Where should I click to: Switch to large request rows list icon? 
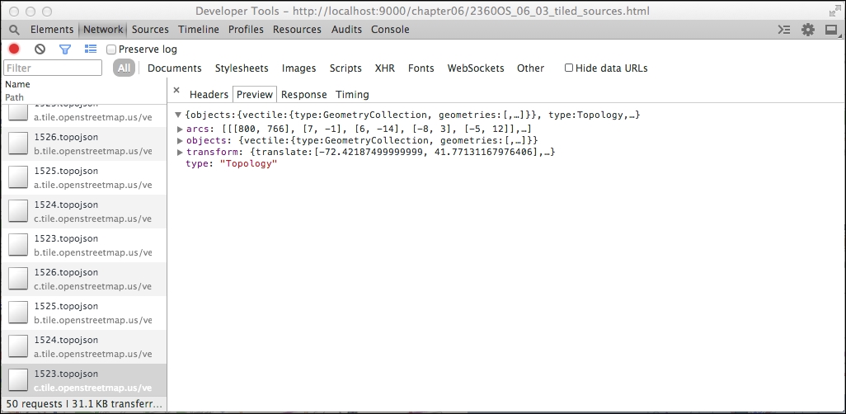pyautogui.click(x=91, y=49)
